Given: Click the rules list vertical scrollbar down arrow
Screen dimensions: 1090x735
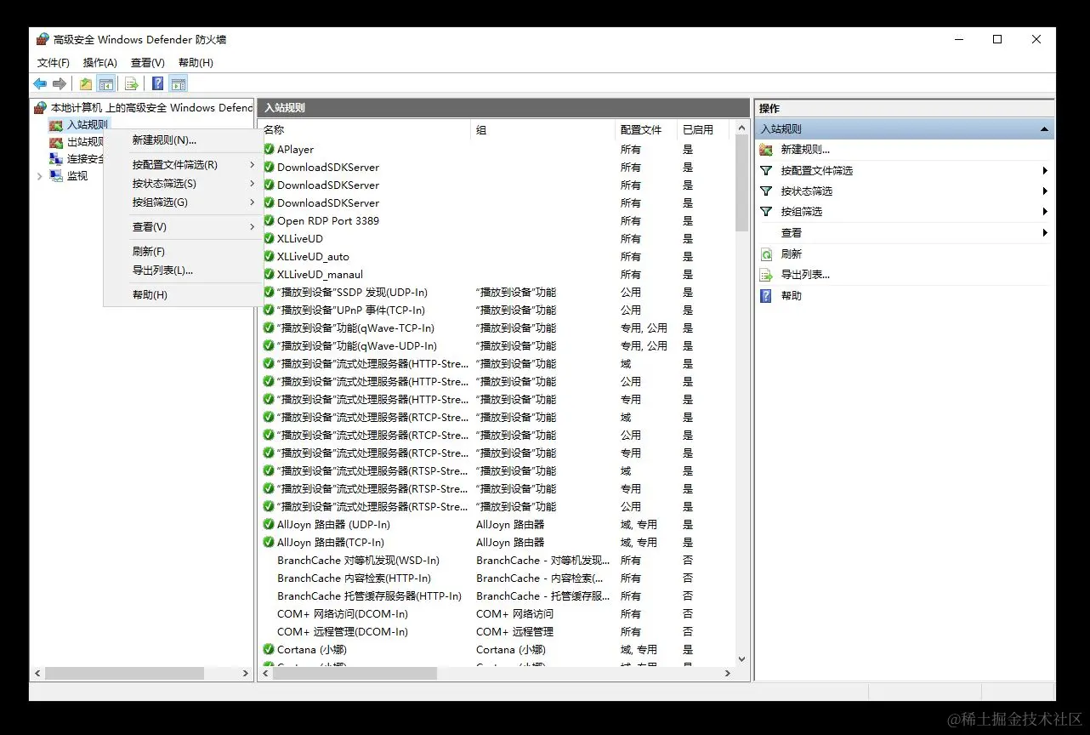Looking at the screenshot, I should tap(741, 658).
